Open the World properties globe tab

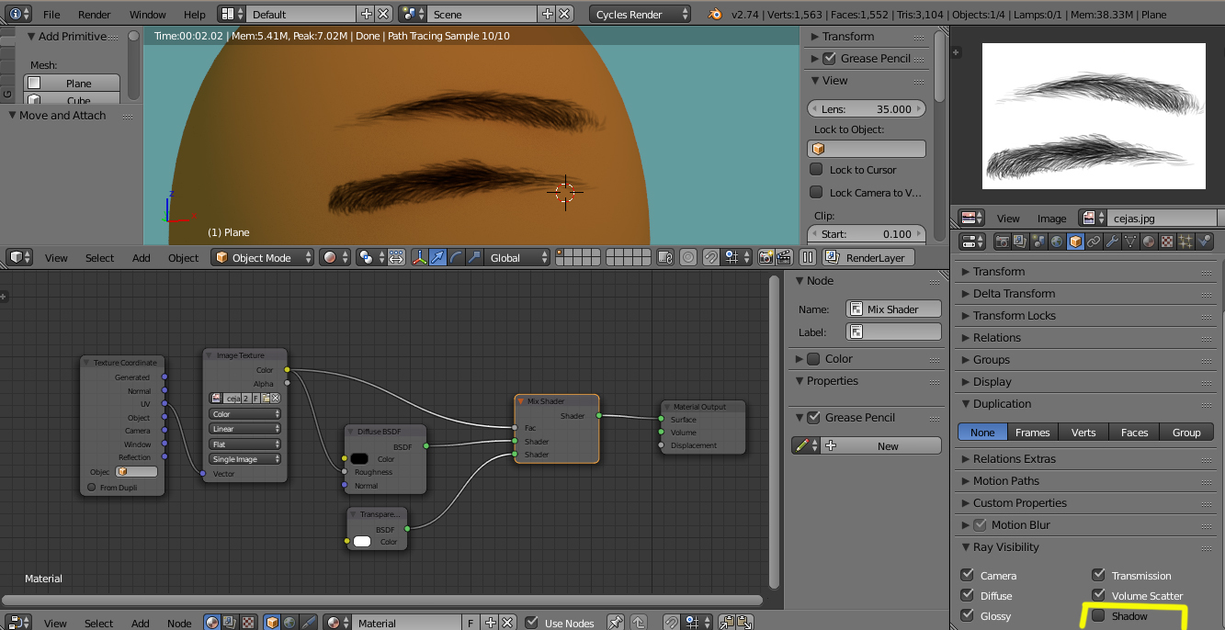(1058, 242)
